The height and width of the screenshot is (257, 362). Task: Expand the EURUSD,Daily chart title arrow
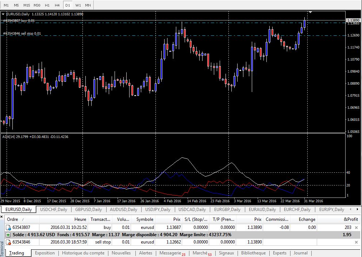pos(3,14)
